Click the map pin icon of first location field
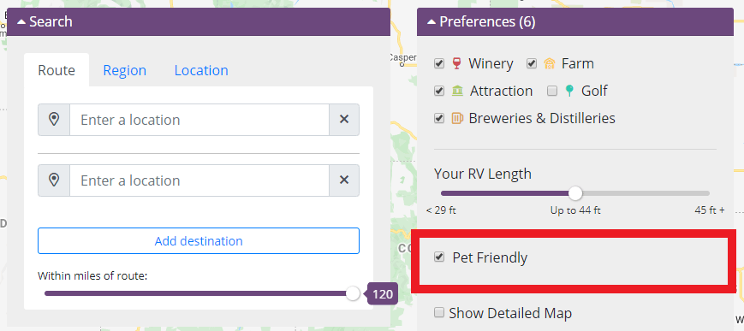This screenshot has height=331, width=744. coord(54,120)
